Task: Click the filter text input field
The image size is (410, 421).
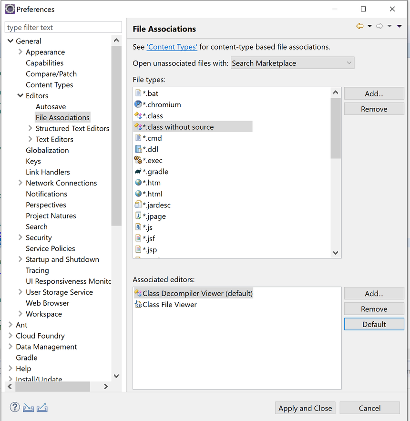Action: click(x=63, y=28)
